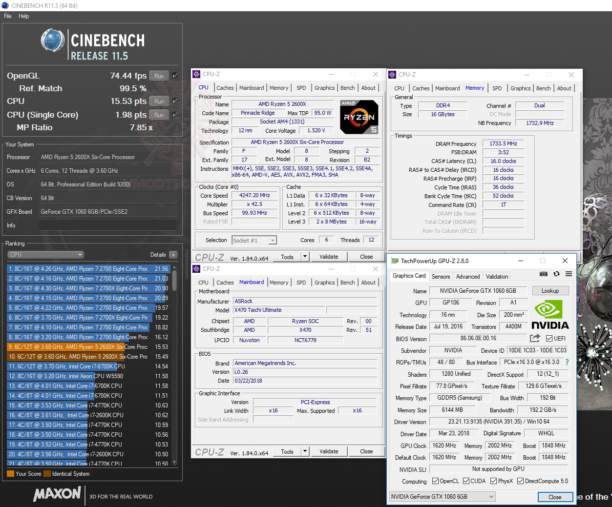The height and width of the screenshot is (507, 612).
Task: Click the orange Your Score legend swatch
Action: [10, 474]
